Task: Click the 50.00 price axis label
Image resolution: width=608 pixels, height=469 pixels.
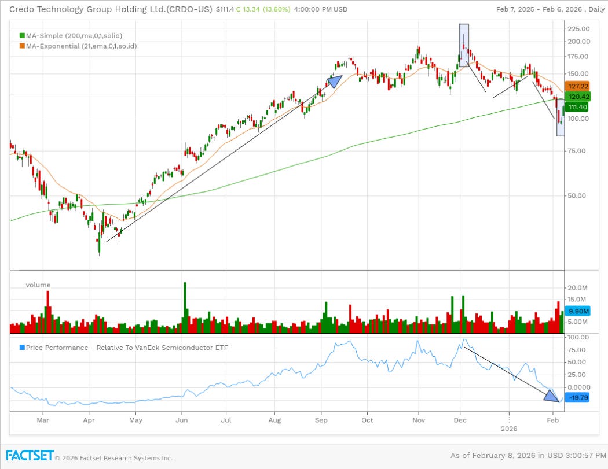Action: coord(576,195)
